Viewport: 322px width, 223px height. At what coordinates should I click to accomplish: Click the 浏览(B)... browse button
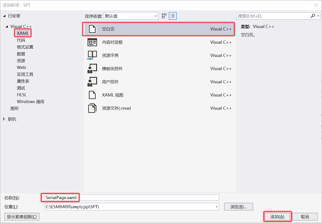(238, 207)
